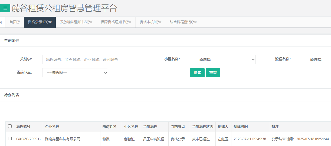Switch to the 首页 tab
Screen dimensions: 331x146
pyautogui.click(x=13, y=22)
